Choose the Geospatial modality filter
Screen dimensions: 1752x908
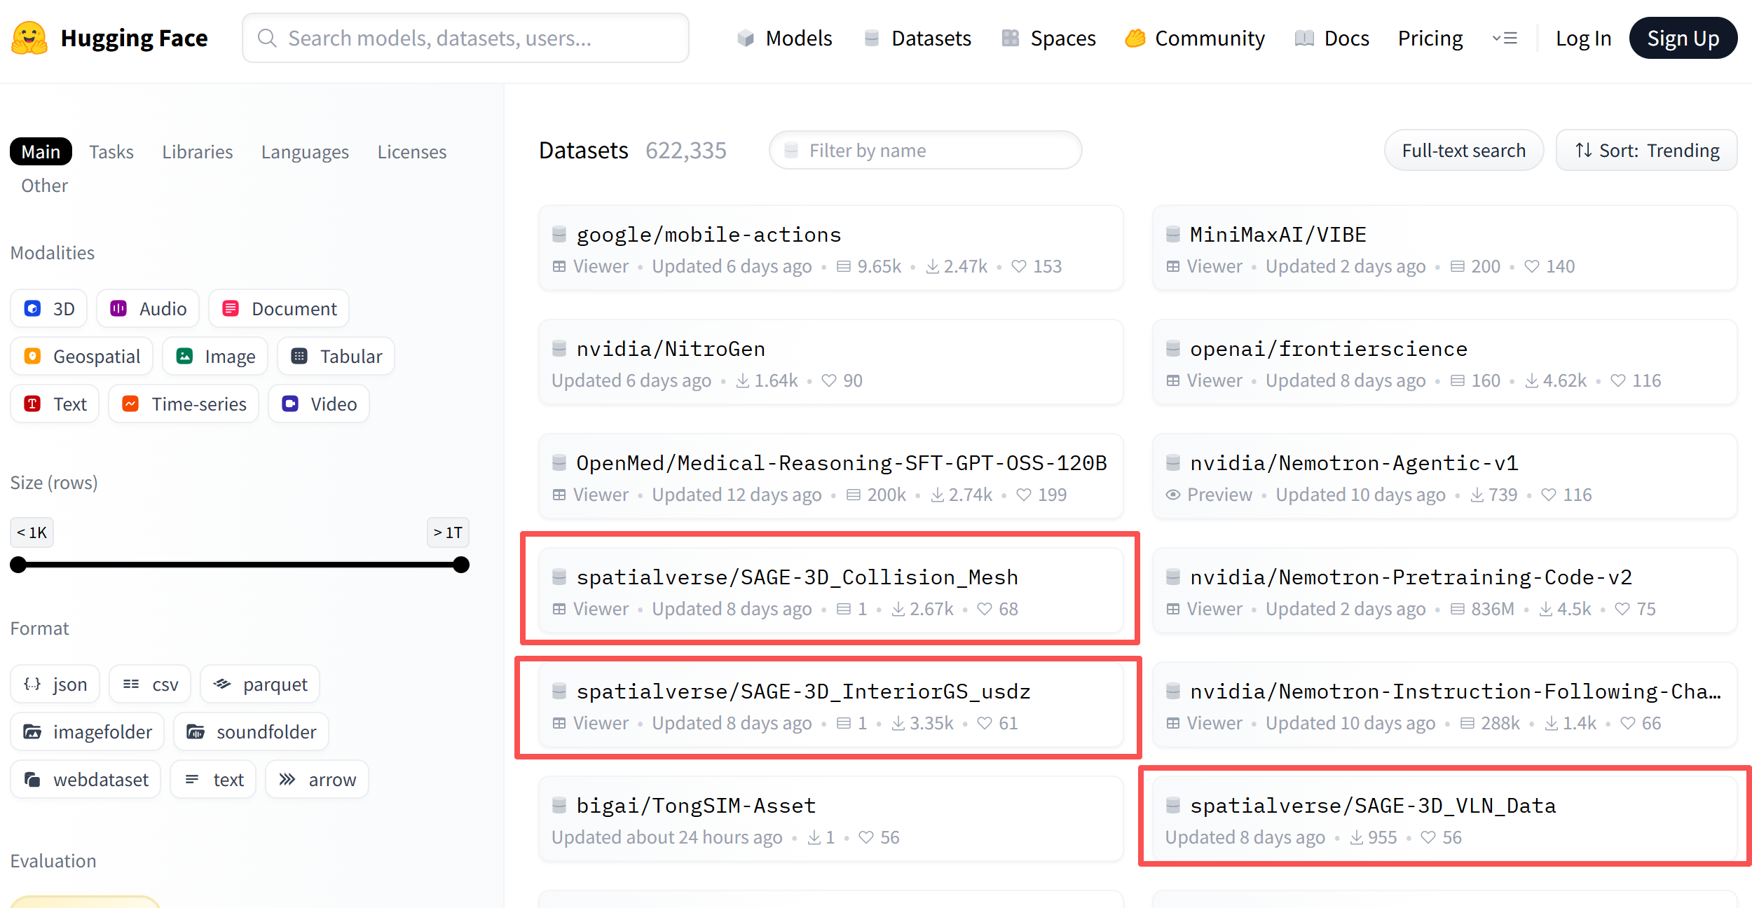(83, 357)
